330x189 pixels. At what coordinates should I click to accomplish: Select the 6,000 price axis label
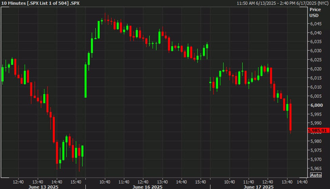[x=316, y=105]
